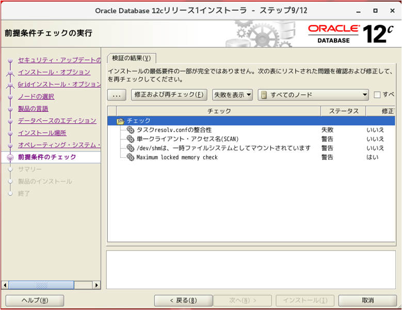Click gear icon beside Maximum locked memory check
Screen dimensions: 402x310
[x=131, y=157]
